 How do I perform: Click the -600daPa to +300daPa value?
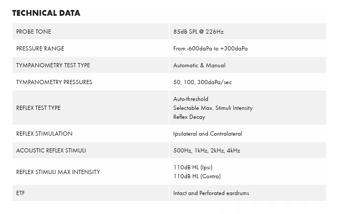coord(211,48)
